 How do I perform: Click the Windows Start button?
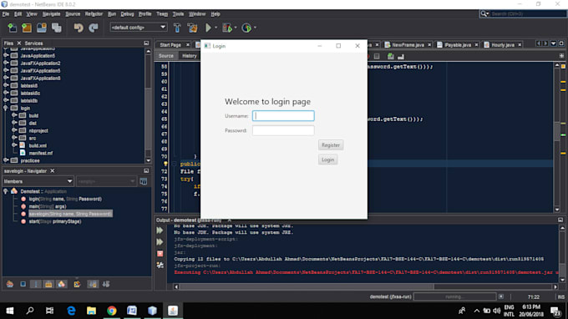10,311
